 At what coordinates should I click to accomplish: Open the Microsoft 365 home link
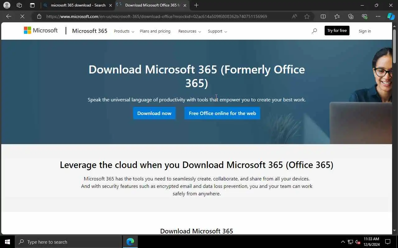pyautogui.click(x=90, y=31)
